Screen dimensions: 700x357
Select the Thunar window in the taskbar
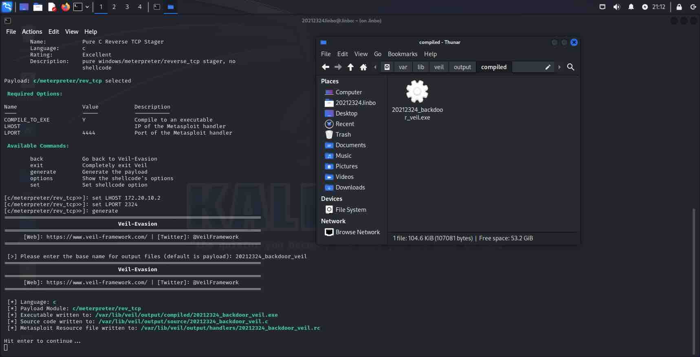[x=171, y=7]
